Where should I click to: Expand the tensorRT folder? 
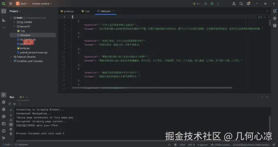click(14, 26)
